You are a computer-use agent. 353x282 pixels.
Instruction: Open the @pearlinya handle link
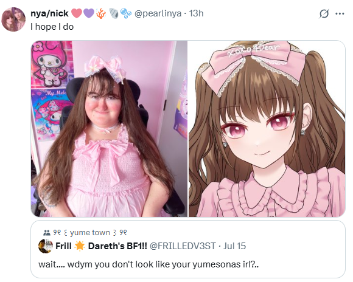pos(158,13)
